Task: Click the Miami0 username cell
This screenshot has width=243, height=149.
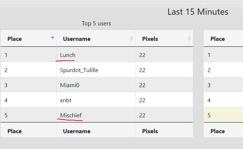Action: 70,85
